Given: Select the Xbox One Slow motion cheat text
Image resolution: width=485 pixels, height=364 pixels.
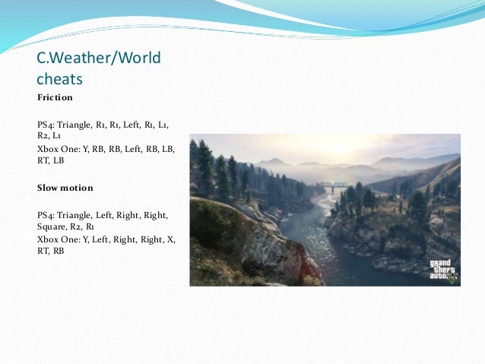Looking at the screenshot, I should [x=106, y=245].
